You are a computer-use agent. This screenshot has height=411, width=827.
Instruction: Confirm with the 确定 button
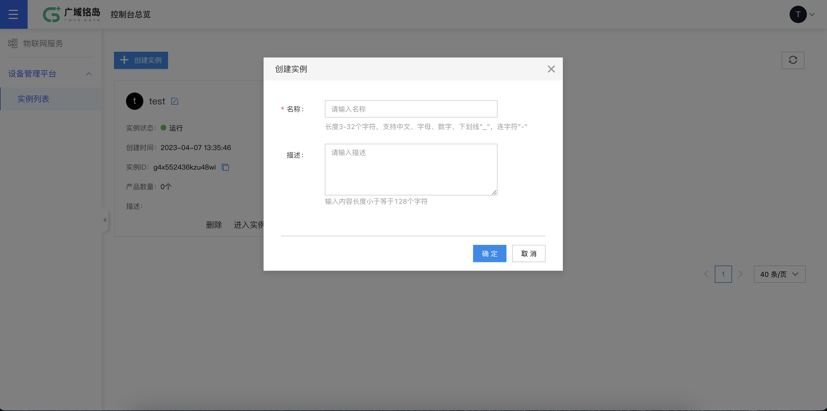pos(489,253)
